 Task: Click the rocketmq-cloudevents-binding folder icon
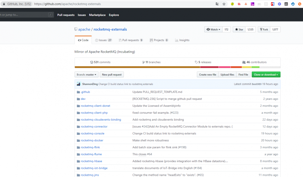coord(78,120)
